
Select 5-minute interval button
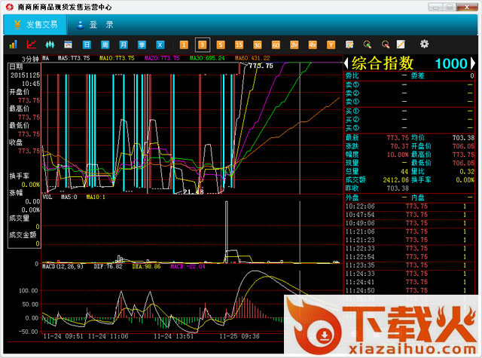[x=221, y=45]
